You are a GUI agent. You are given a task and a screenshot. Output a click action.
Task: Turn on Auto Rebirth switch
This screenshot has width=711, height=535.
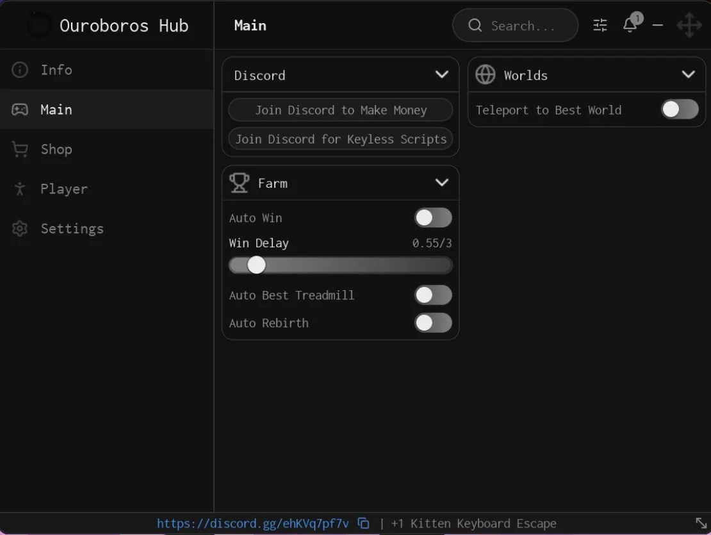coord(433,323)
